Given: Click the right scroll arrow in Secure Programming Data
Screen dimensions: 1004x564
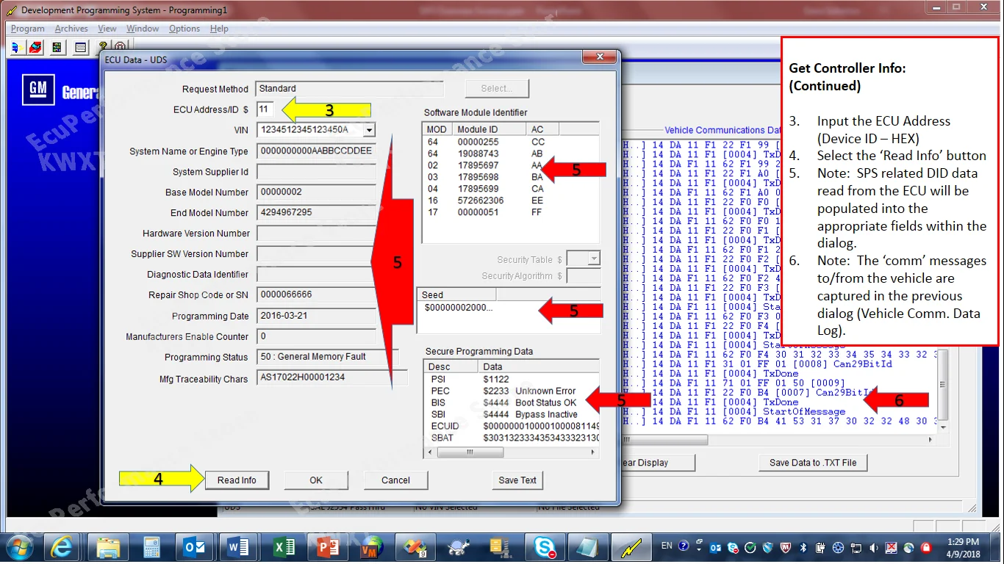Looking at the screenshot, I should [593, 452].
